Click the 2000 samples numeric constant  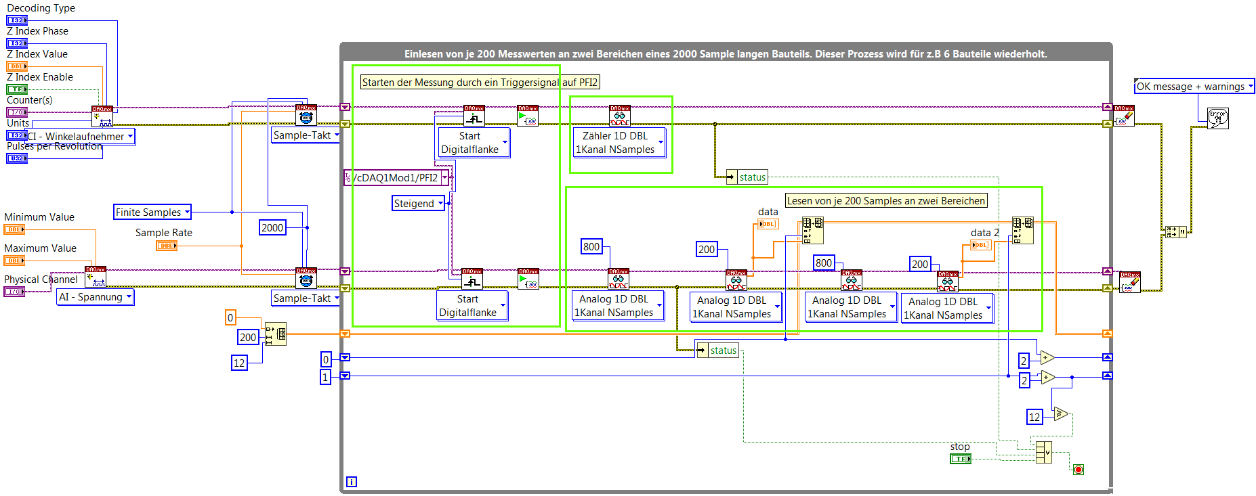272,228
